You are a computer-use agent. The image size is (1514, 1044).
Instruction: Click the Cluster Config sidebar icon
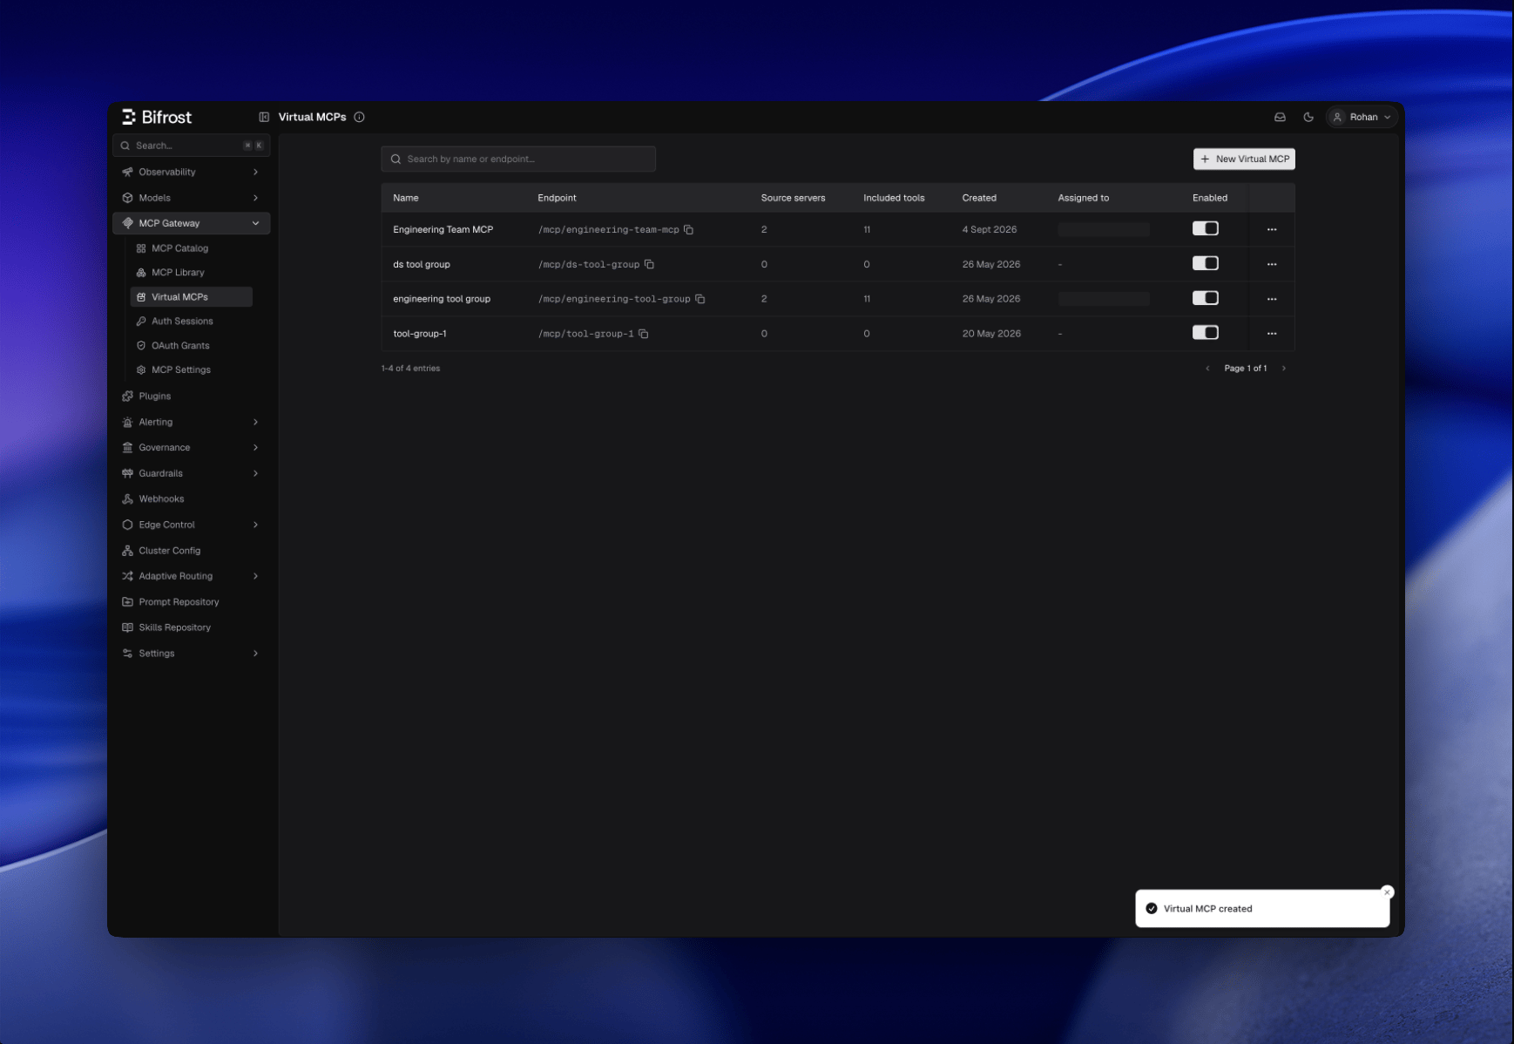pos(128,551)
